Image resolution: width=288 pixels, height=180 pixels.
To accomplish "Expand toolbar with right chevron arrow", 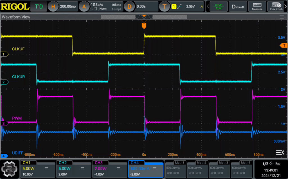I will click(286, 6).
